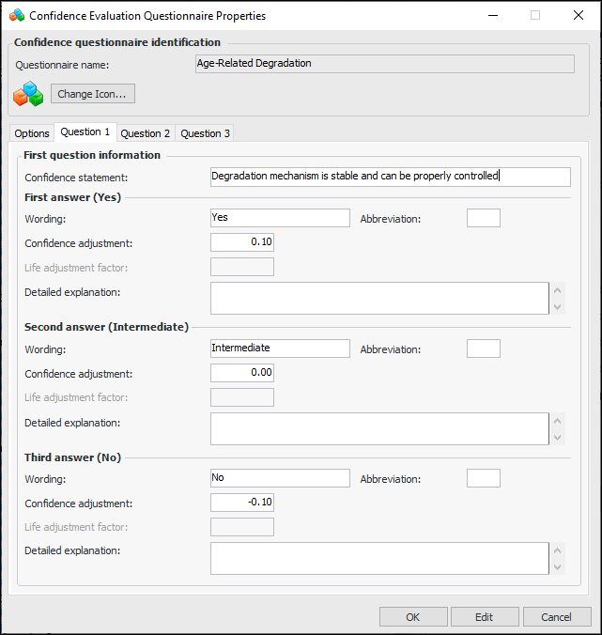The image size is (602, 635).
Task: Select the 0.10 confidence adjustment field
Action: click(242, 242)
